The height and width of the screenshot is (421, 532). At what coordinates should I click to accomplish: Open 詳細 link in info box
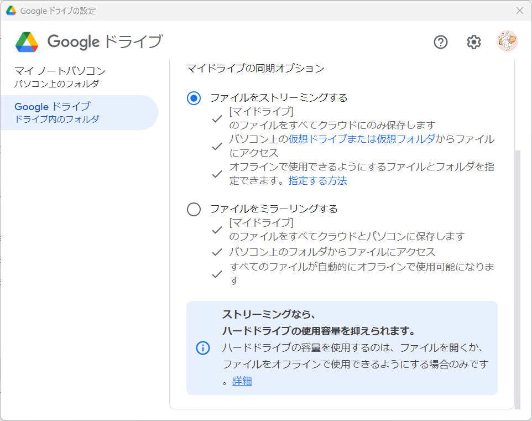pos(242,381)
